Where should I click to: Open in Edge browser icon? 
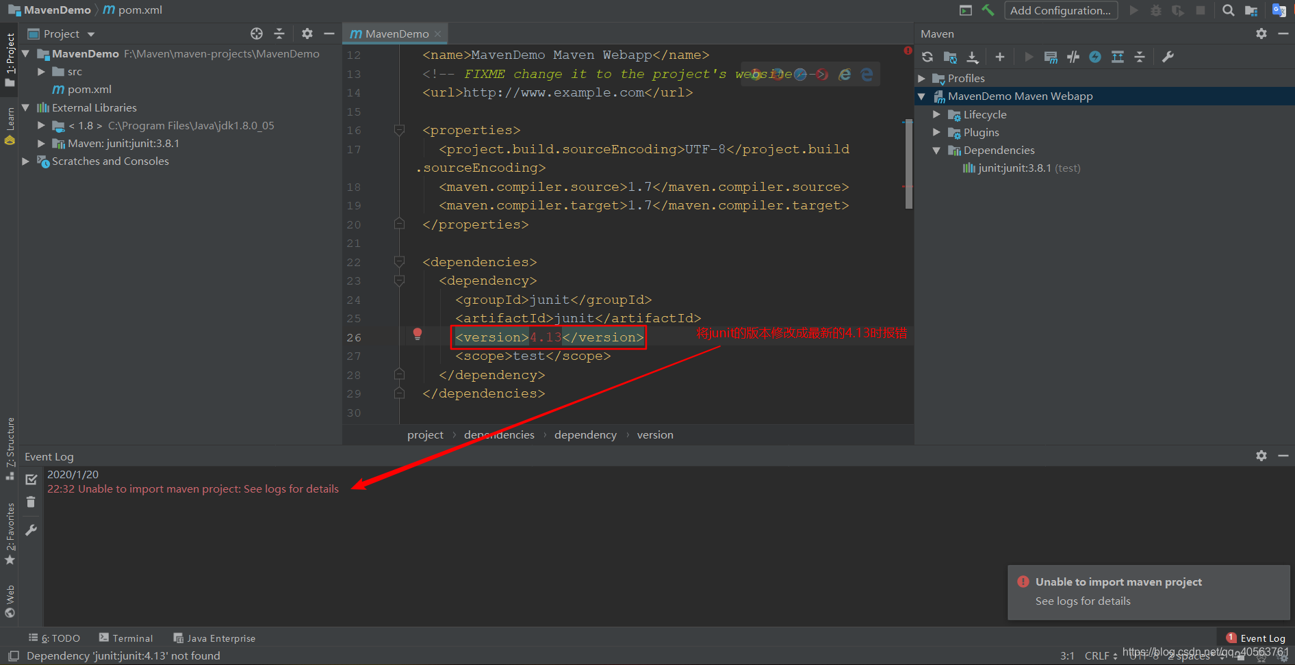[867, 74]
